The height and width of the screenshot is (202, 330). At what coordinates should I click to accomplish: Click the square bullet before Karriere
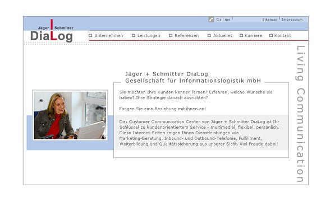241,35
